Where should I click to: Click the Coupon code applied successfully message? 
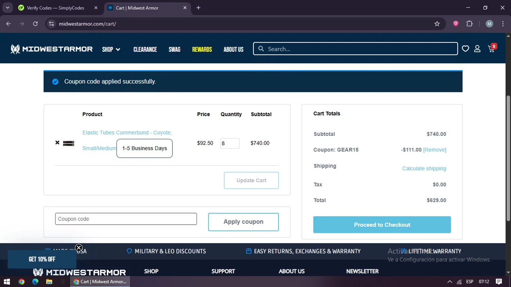110,81
